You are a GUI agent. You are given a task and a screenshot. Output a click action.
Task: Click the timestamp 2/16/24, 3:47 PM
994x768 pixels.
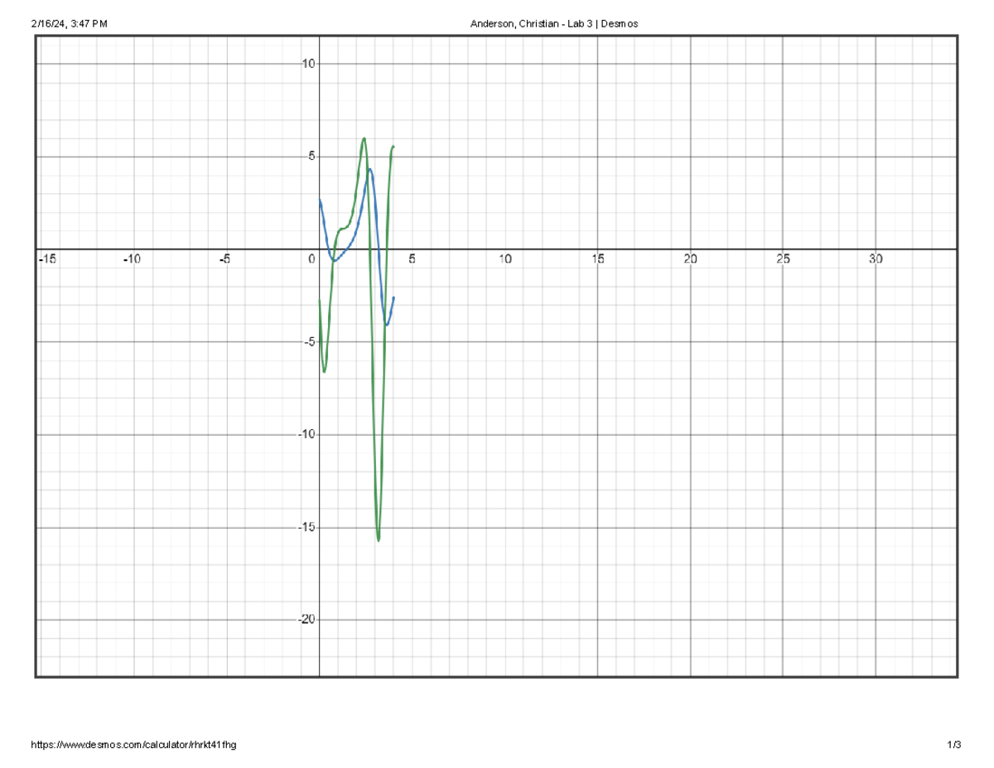tap(70, 22)
